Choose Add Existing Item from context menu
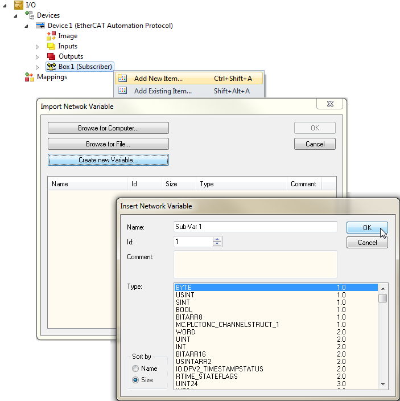This screenshot has width=400, height=401. [x=189, y=91]
